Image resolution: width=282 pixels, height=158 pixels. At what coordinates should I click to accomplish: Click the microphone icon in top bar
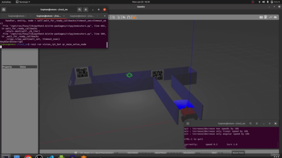(267, 2)
